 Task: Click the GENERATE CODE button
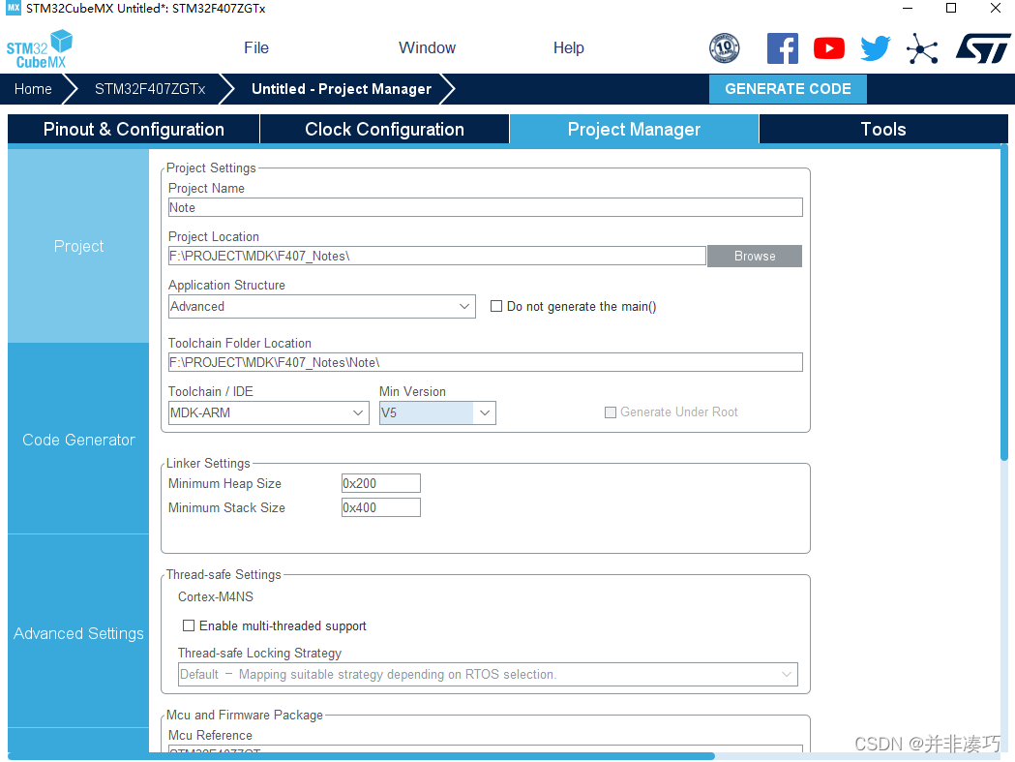click(x=788, y=89)
